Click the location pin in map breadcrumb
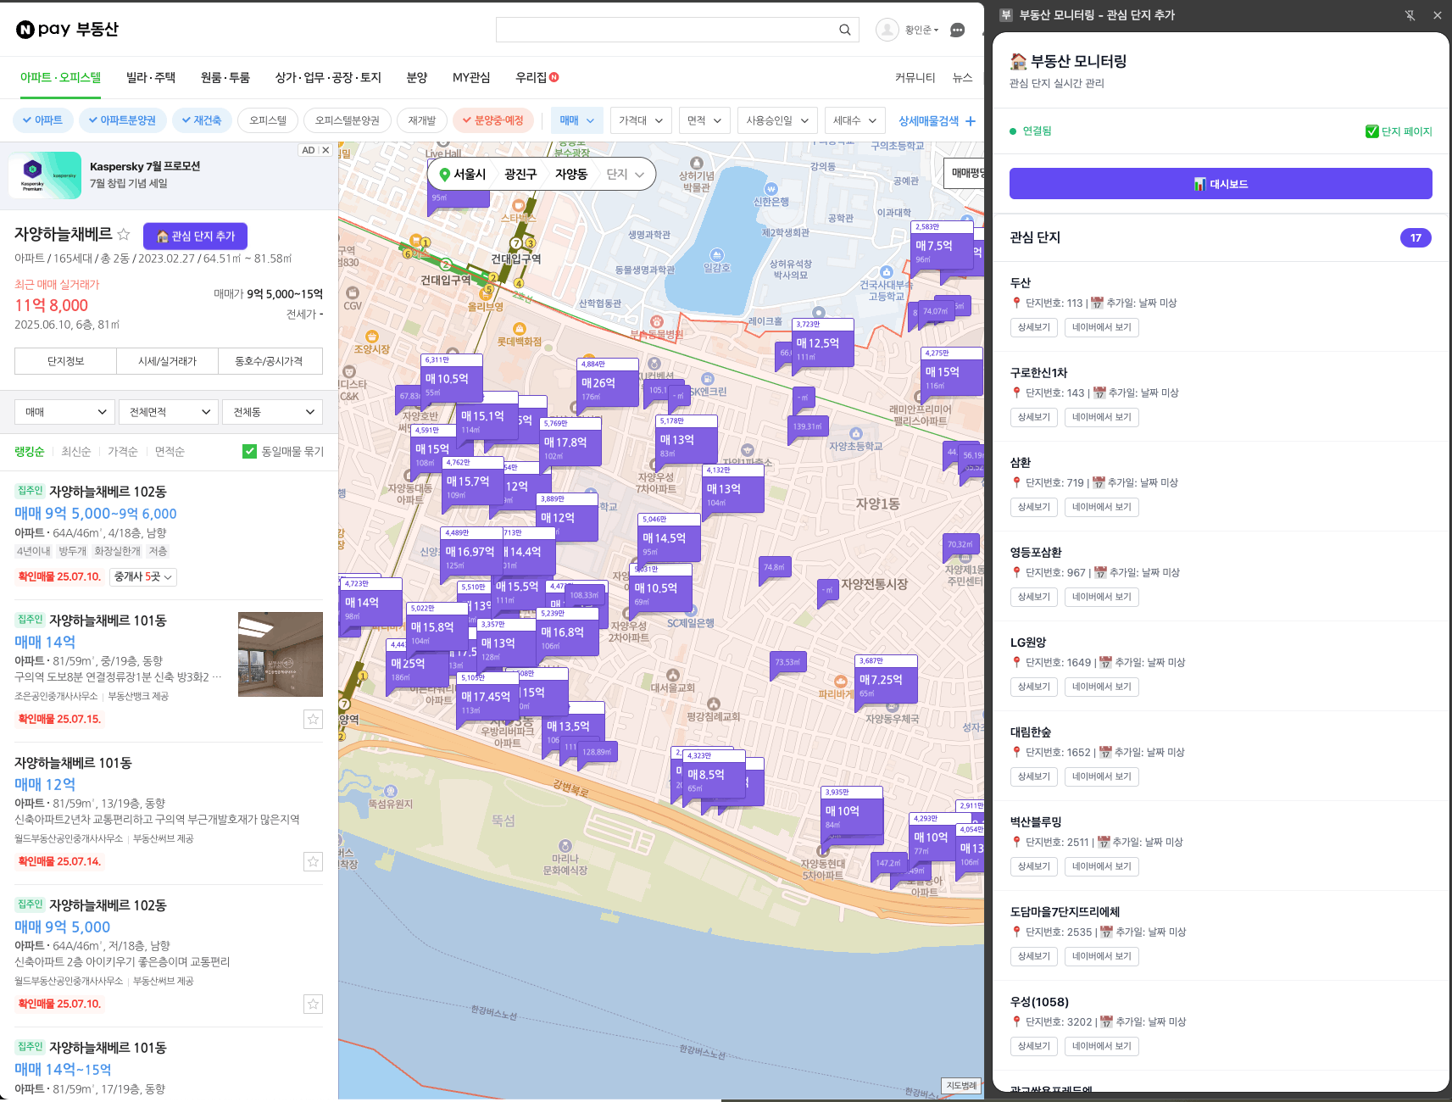1452x1102 pixels. [x=444, y=175]
